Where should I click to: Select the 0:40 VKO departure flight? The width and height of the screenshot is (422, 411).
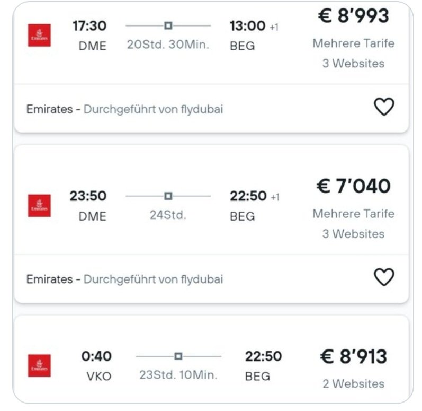pyautogui.click(x=96, y=356)
